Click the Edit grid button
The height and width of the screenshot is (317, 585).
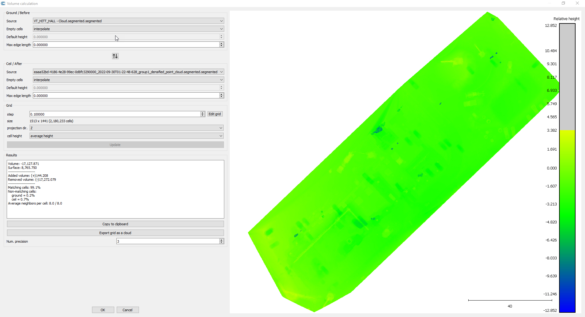point(215,114)
